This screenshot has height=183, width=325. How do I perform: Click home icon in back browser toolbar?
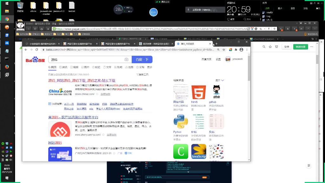point(42,29)
